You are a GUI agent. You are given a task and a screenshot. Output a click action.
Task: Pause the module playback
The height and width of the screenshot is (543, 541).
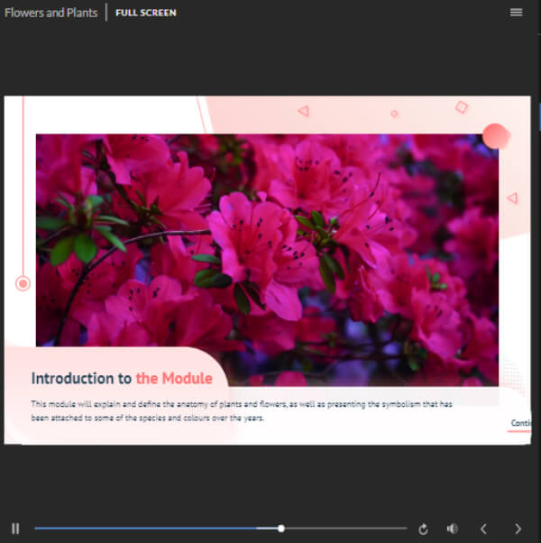pyautogui.click(x=15, y=529)
